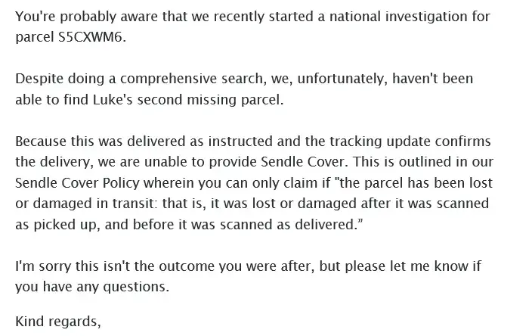Click the words "as picked up"
The width and height of the screenshot is (532, 336).
pos(50,223)
